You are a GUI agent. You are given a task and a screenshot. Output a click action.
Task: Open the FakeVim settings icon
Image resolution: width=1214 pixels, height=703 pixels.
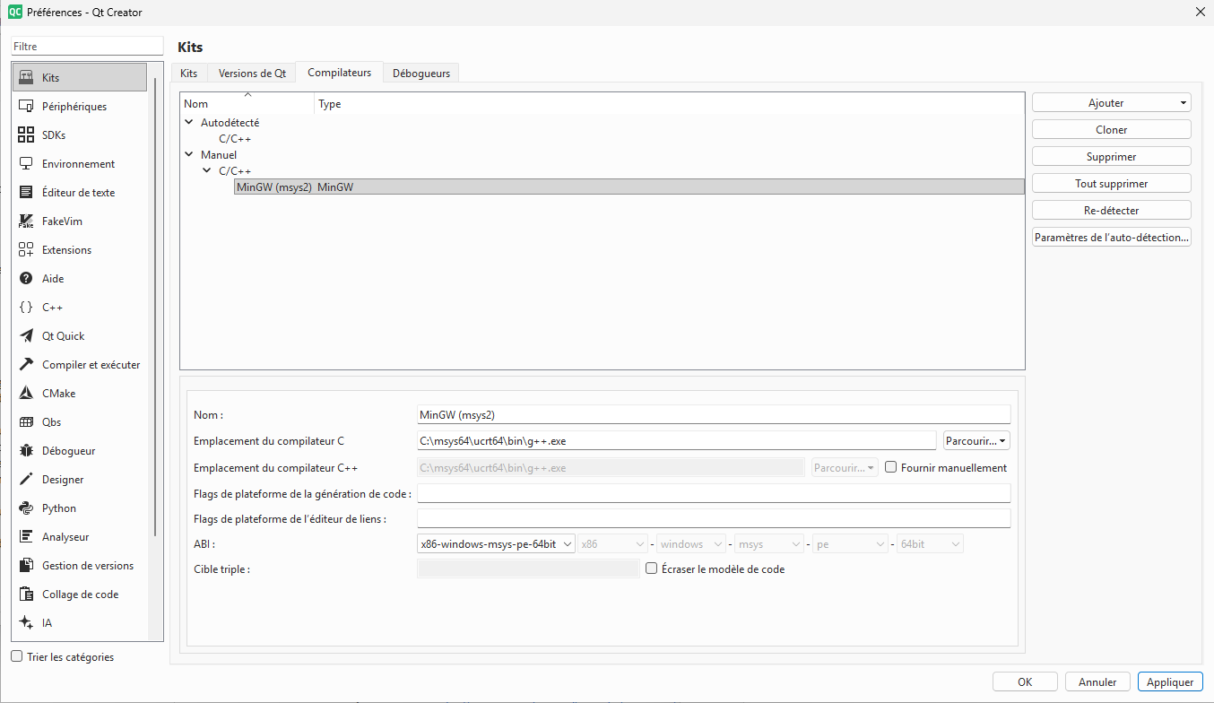tap(26, 221)
